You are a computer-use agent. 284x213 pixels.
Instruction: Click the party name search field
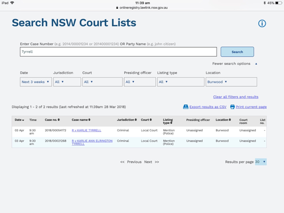118,51
